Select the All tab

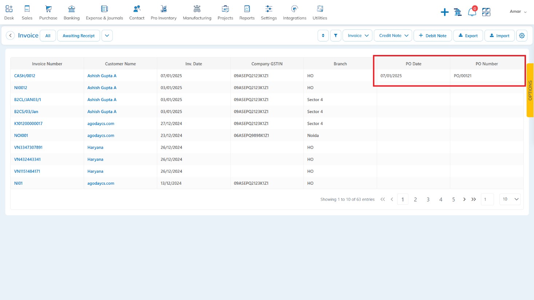(x=48, y=36)
